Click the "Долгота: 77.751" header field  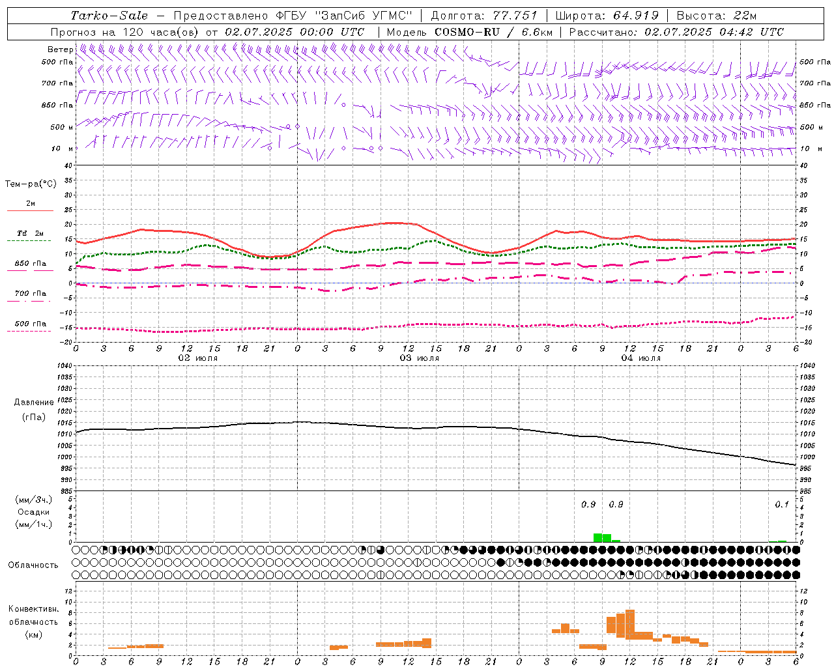click(484, 16)
